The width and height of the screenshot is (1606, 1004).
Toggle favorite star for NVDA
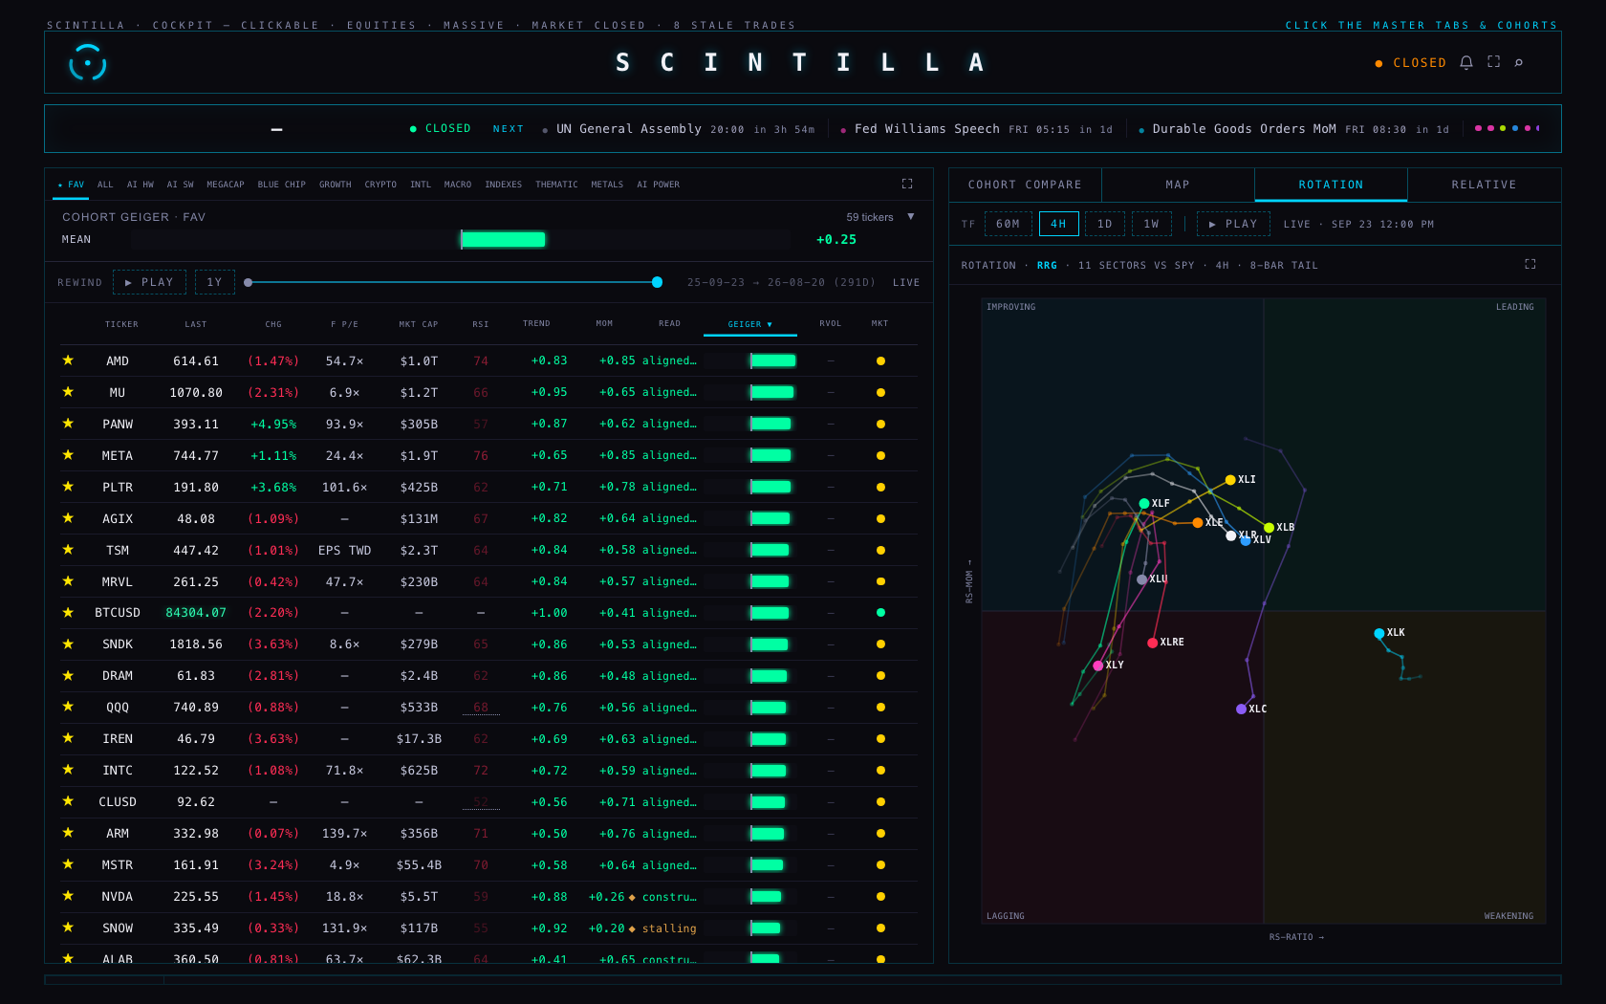tap(68, 896)
